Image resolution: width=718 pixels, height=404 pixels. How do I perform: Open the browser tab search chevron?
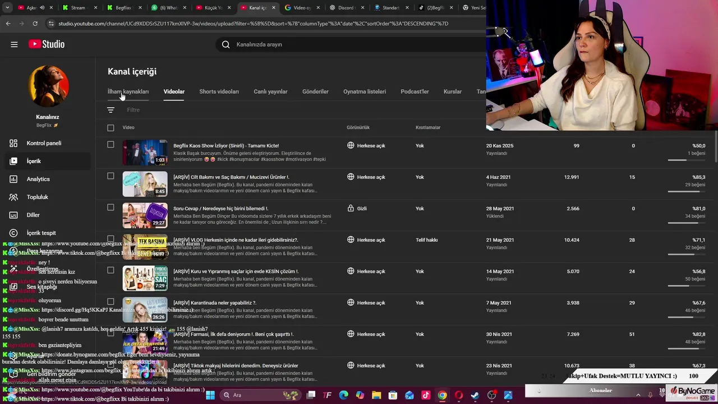[7, 8]
